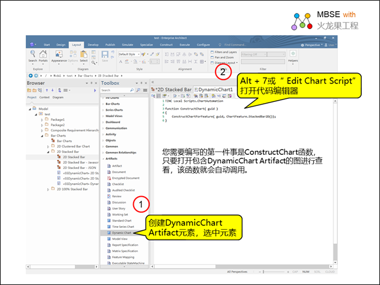
Task: Select the Bar Charts diagram in tree
Action: pos(61,141)
